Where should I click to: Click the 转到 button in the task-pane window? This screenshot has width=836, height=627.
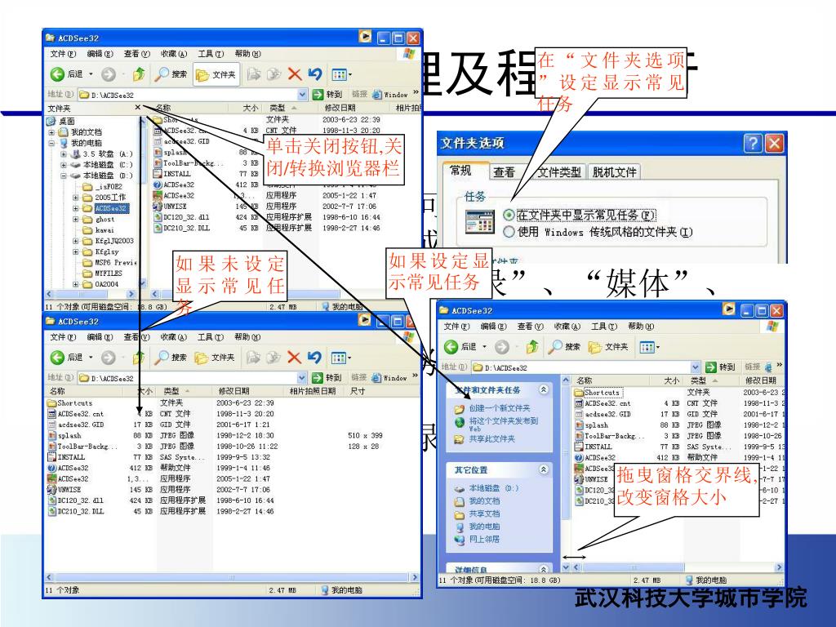(720, 367)
